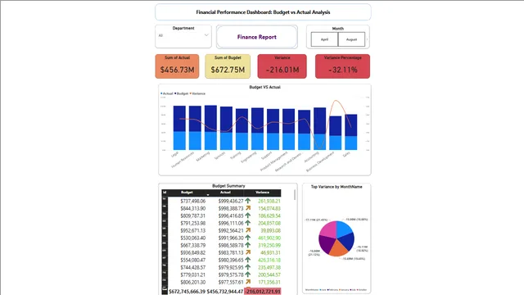Click the Variance -216.01M card
524x295 pixels.
tap(282, 66)
